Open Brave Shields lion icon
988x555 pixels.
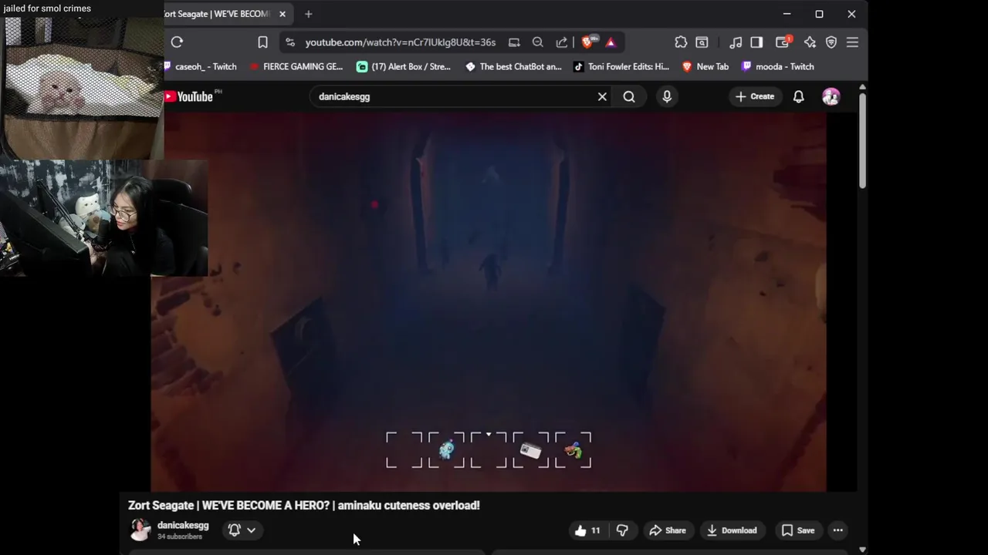click(x=587, y=42)
